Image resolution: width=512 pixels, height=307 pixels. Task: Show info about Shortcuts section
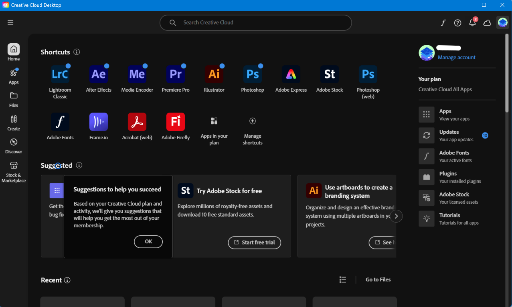(77, 52)
